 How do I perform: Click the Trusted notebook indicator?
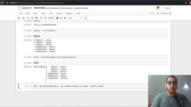tap(152, 13)
